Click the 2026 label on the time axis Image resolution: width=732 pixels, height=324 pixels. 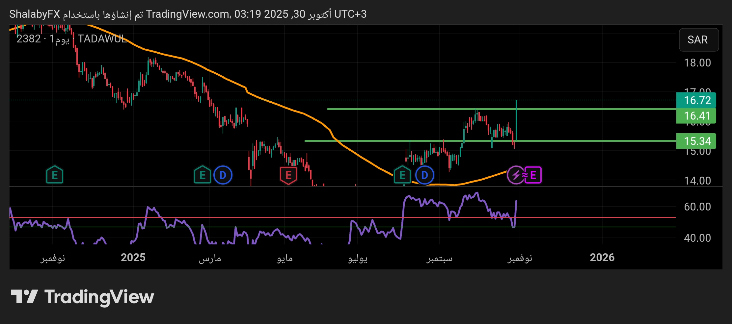click(602, 258)
